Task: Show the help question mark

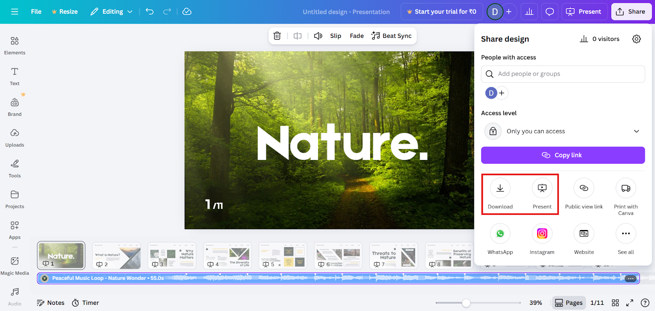Action: (x=645, y=303)
